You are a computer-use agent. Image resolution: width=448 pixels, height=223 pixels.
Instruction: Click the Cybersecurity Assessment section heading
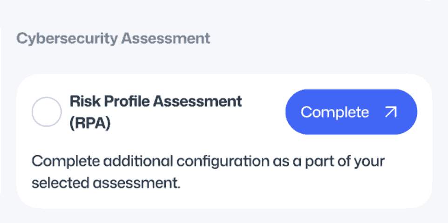113,38
